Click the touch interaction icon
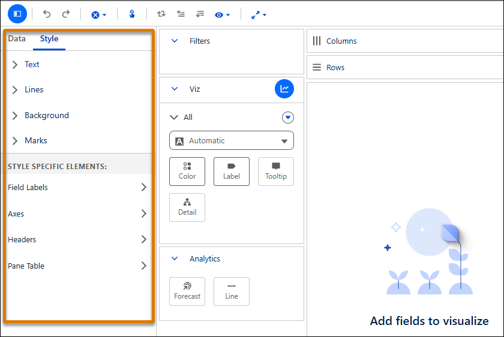 click(x=132, y=14)
